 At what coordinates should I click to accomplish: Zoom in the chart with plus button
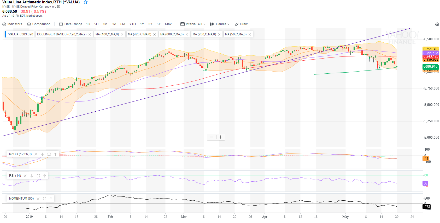pos(221,137)
